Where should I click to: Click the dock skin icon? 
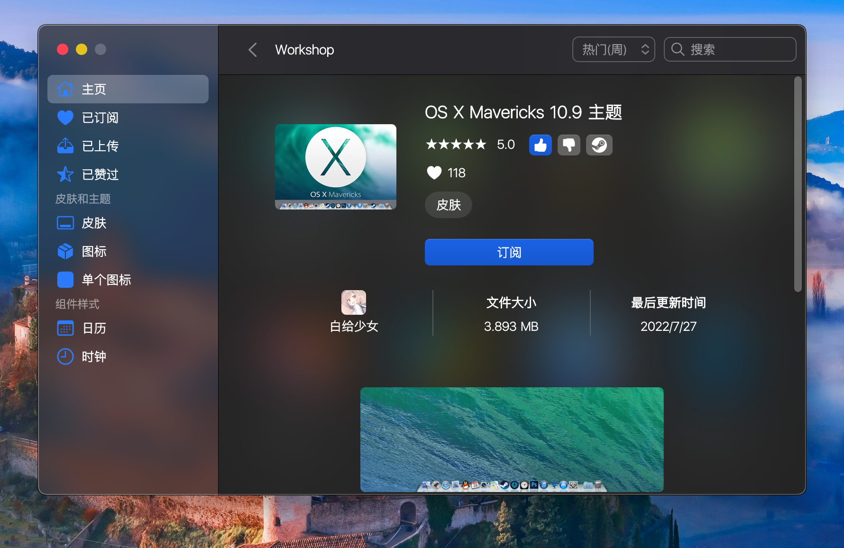pyautogui.click(x=65, y=223)
